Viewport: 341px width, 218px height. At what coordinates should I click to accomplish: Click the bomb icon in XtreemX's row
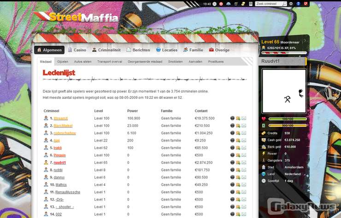pos(232,118)
